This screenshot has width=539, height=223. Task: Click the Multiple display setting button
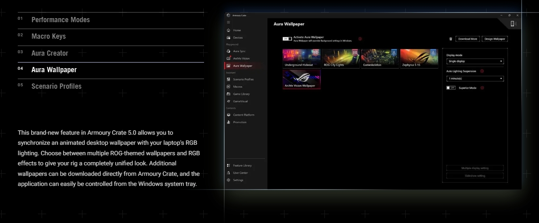coord(475,168)
